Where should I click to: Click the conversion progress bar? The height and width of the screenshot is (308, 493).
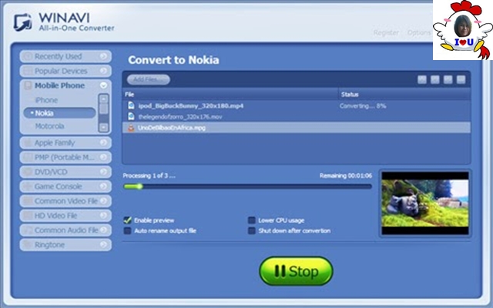[247, 186]
